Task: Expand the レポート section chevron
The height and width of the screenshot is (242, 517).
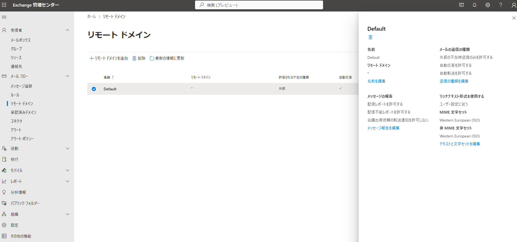Action: coord(68,181)
